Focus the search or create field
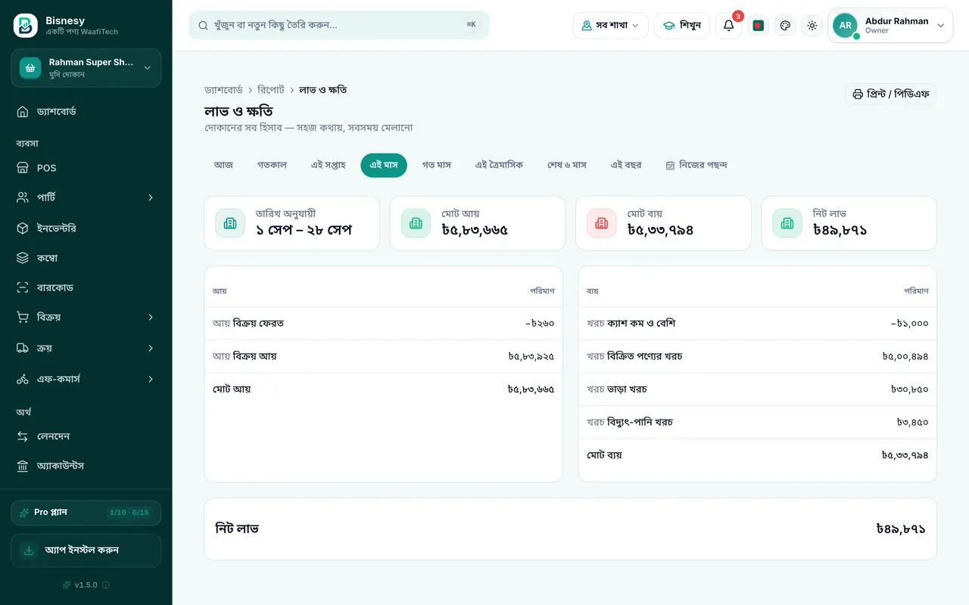 point(339,25)
